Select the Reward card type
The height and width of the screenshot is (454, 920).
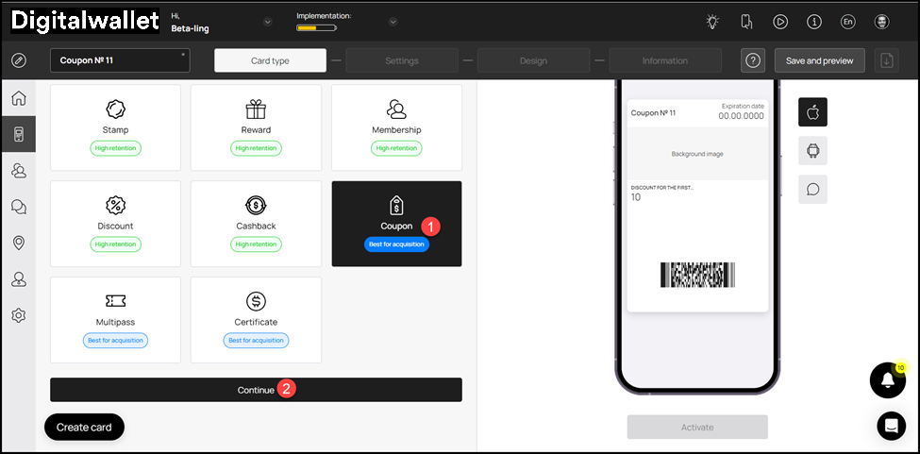tap(256, 127)
